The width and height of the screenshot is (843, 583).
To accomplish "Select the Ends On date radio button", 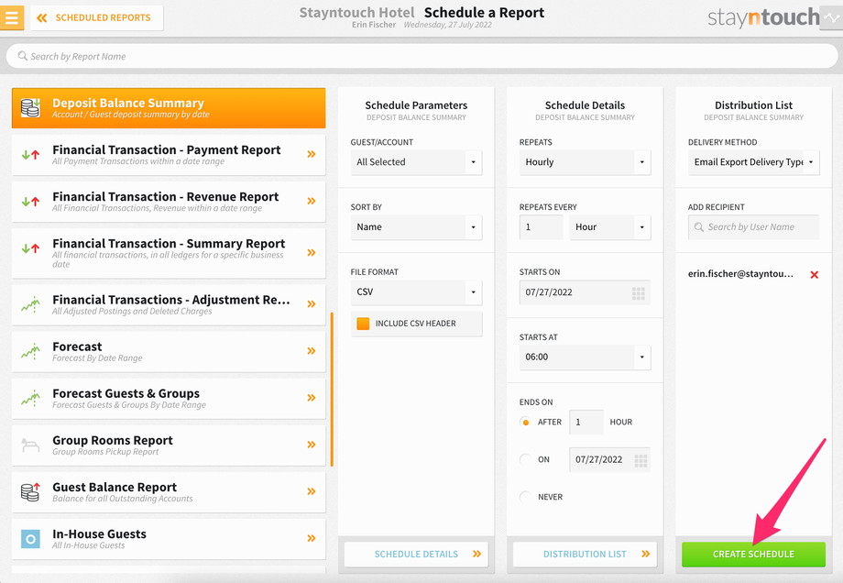I will (526, 459).
